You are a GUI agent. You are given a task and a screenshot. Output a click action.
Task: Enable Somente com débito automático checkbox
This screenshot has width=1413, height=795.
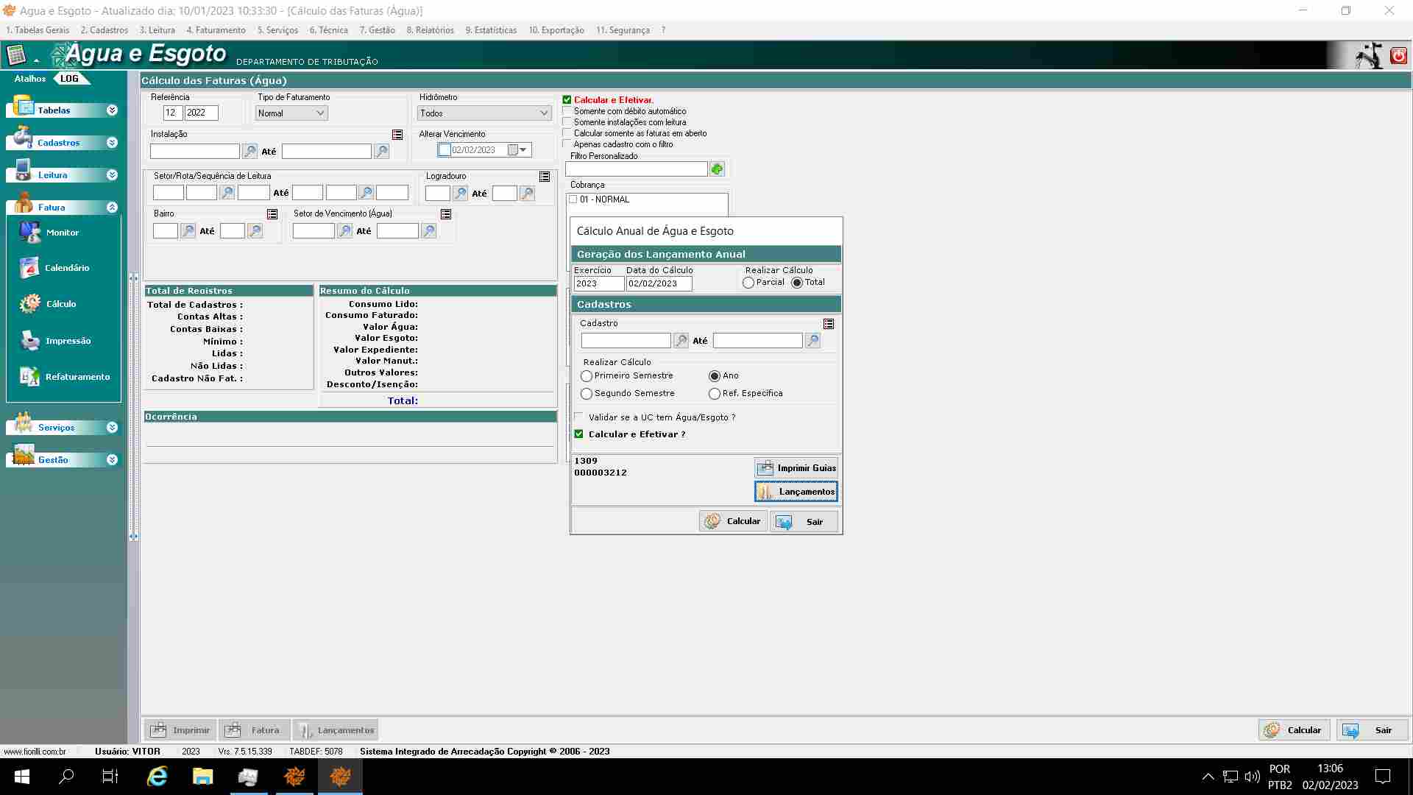(567, 111)
